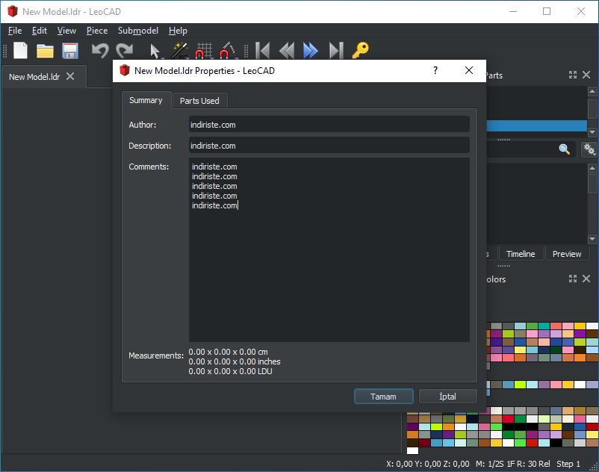Click the yellow key Add Keys icon
599x472 pixels.
point(360,50)
